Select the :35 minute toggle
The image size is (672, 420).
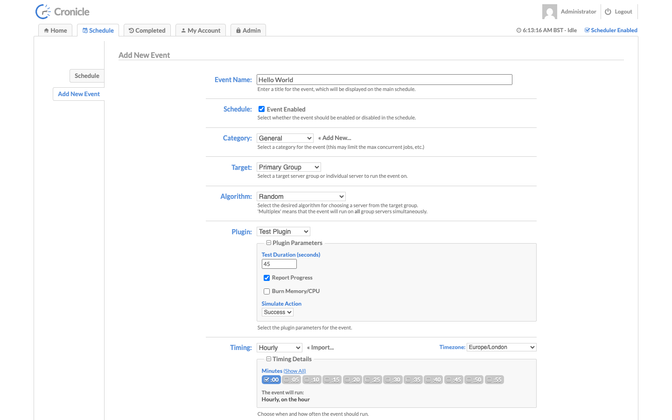tap(413, 380)
